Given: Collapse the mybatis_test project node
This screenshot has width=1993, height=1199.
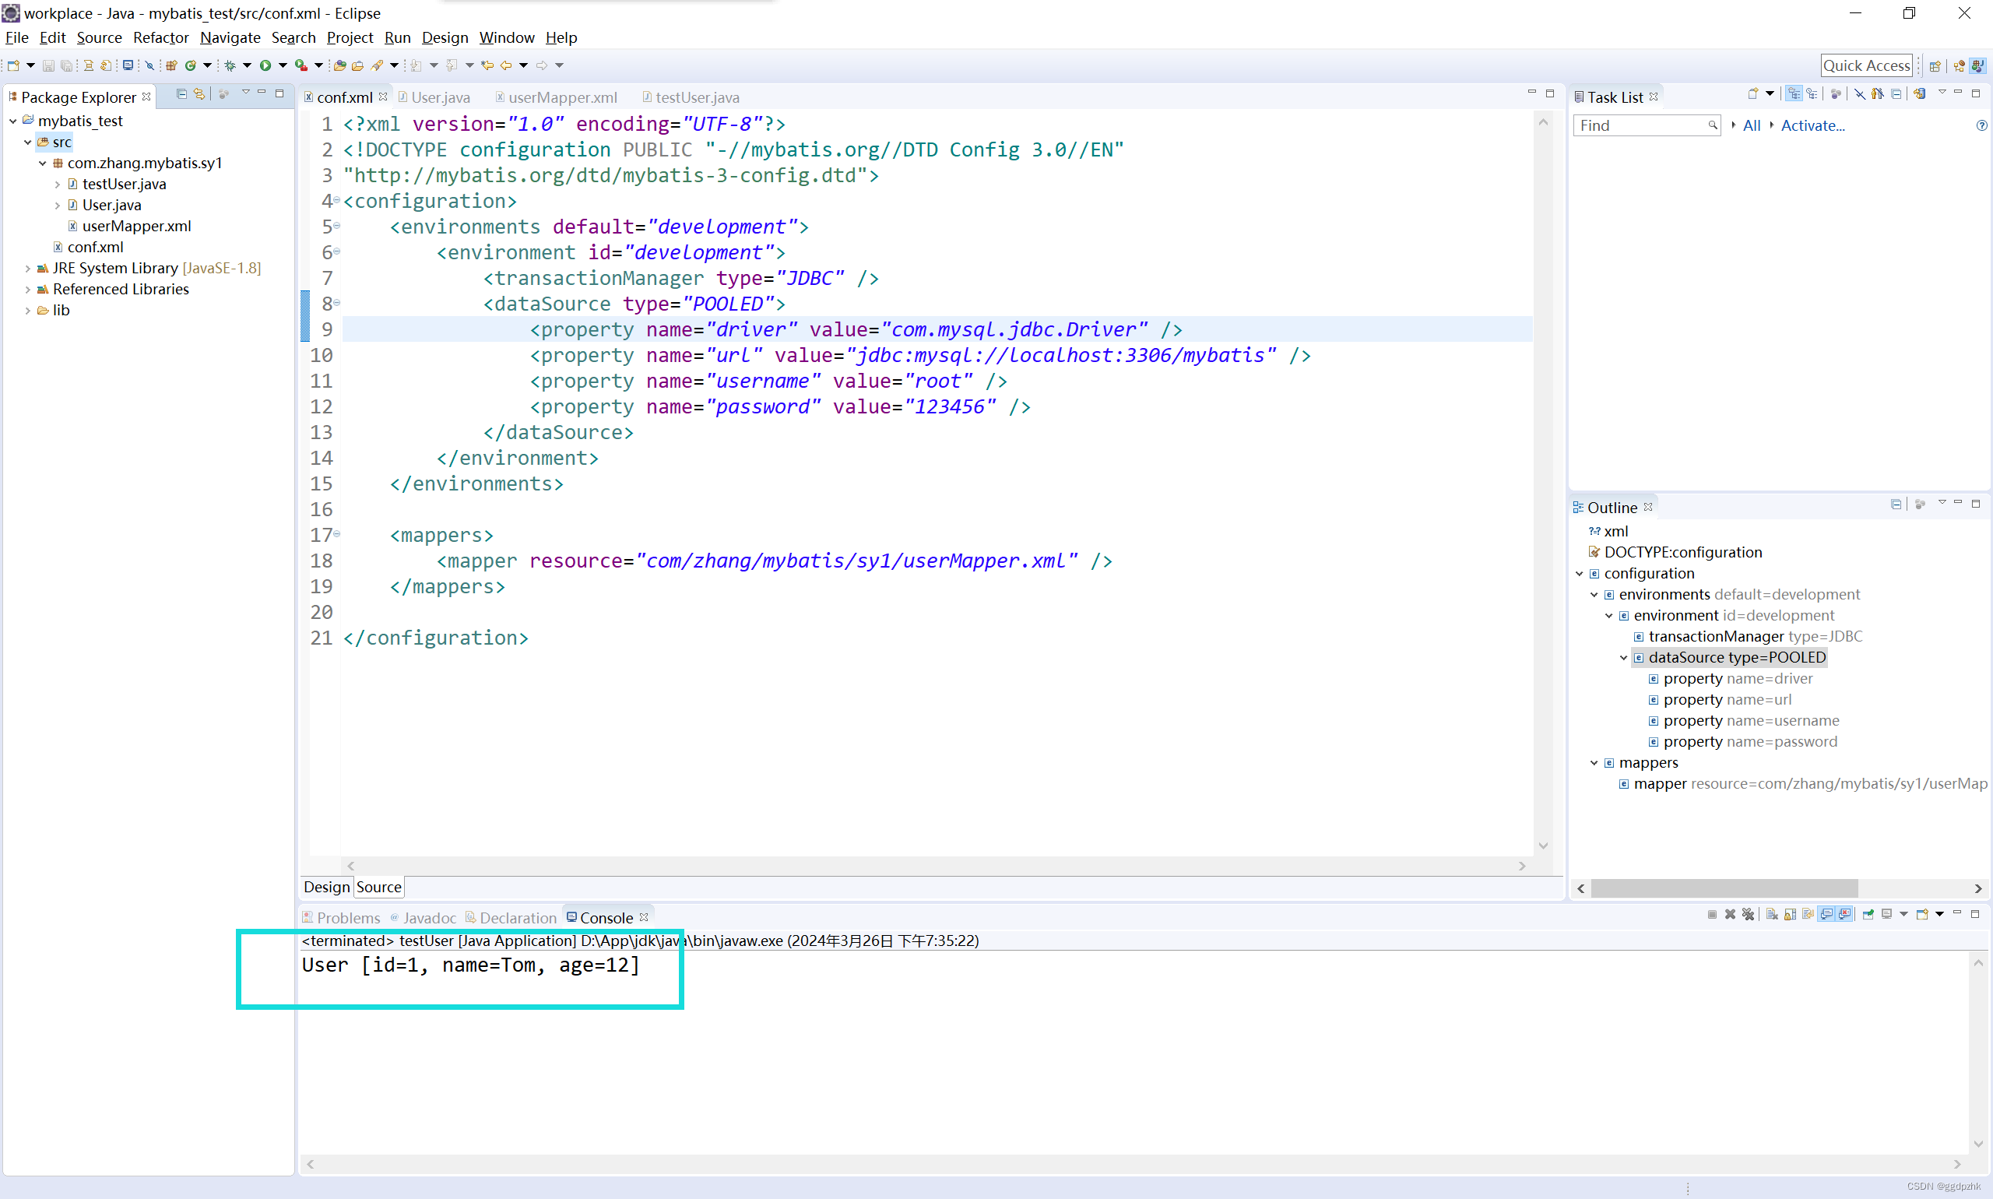Looking at the screenshot, I should pyautogui.click(x=13, y=121).
